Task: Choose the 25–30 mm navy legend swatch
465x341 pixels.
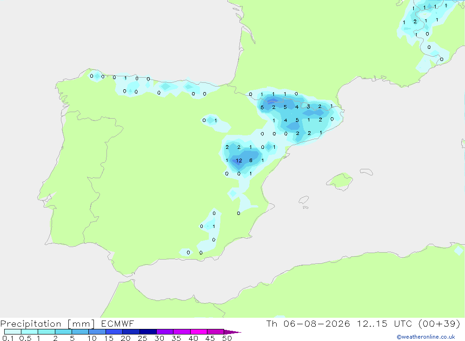Action: click(148, 332)
